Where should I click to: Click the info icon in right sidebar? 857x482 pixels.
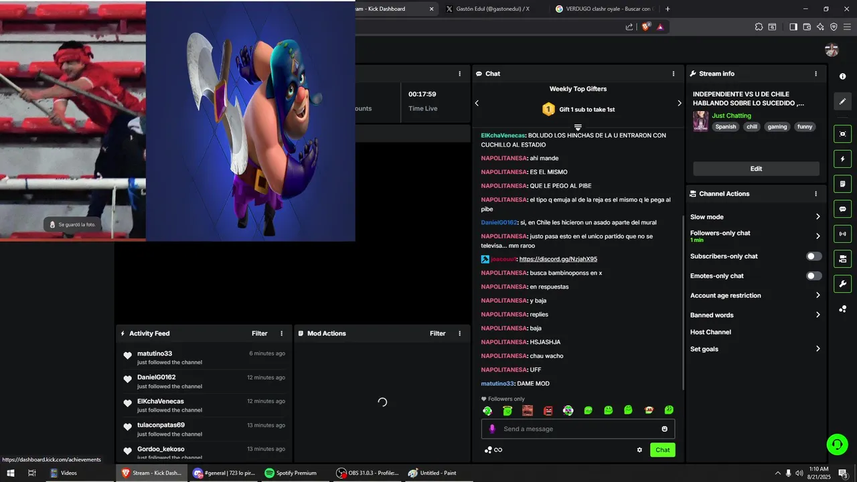[842, 76]
